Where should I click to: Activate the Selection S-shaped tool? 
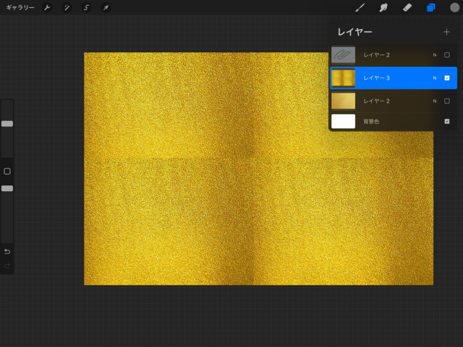pos(86,8)
